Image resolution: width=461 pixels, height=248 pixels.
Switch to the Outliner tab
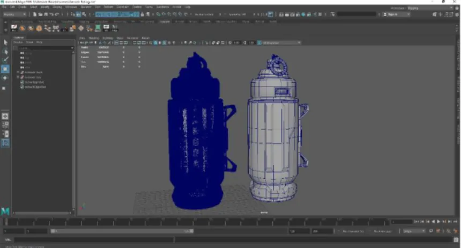point(19,38)
